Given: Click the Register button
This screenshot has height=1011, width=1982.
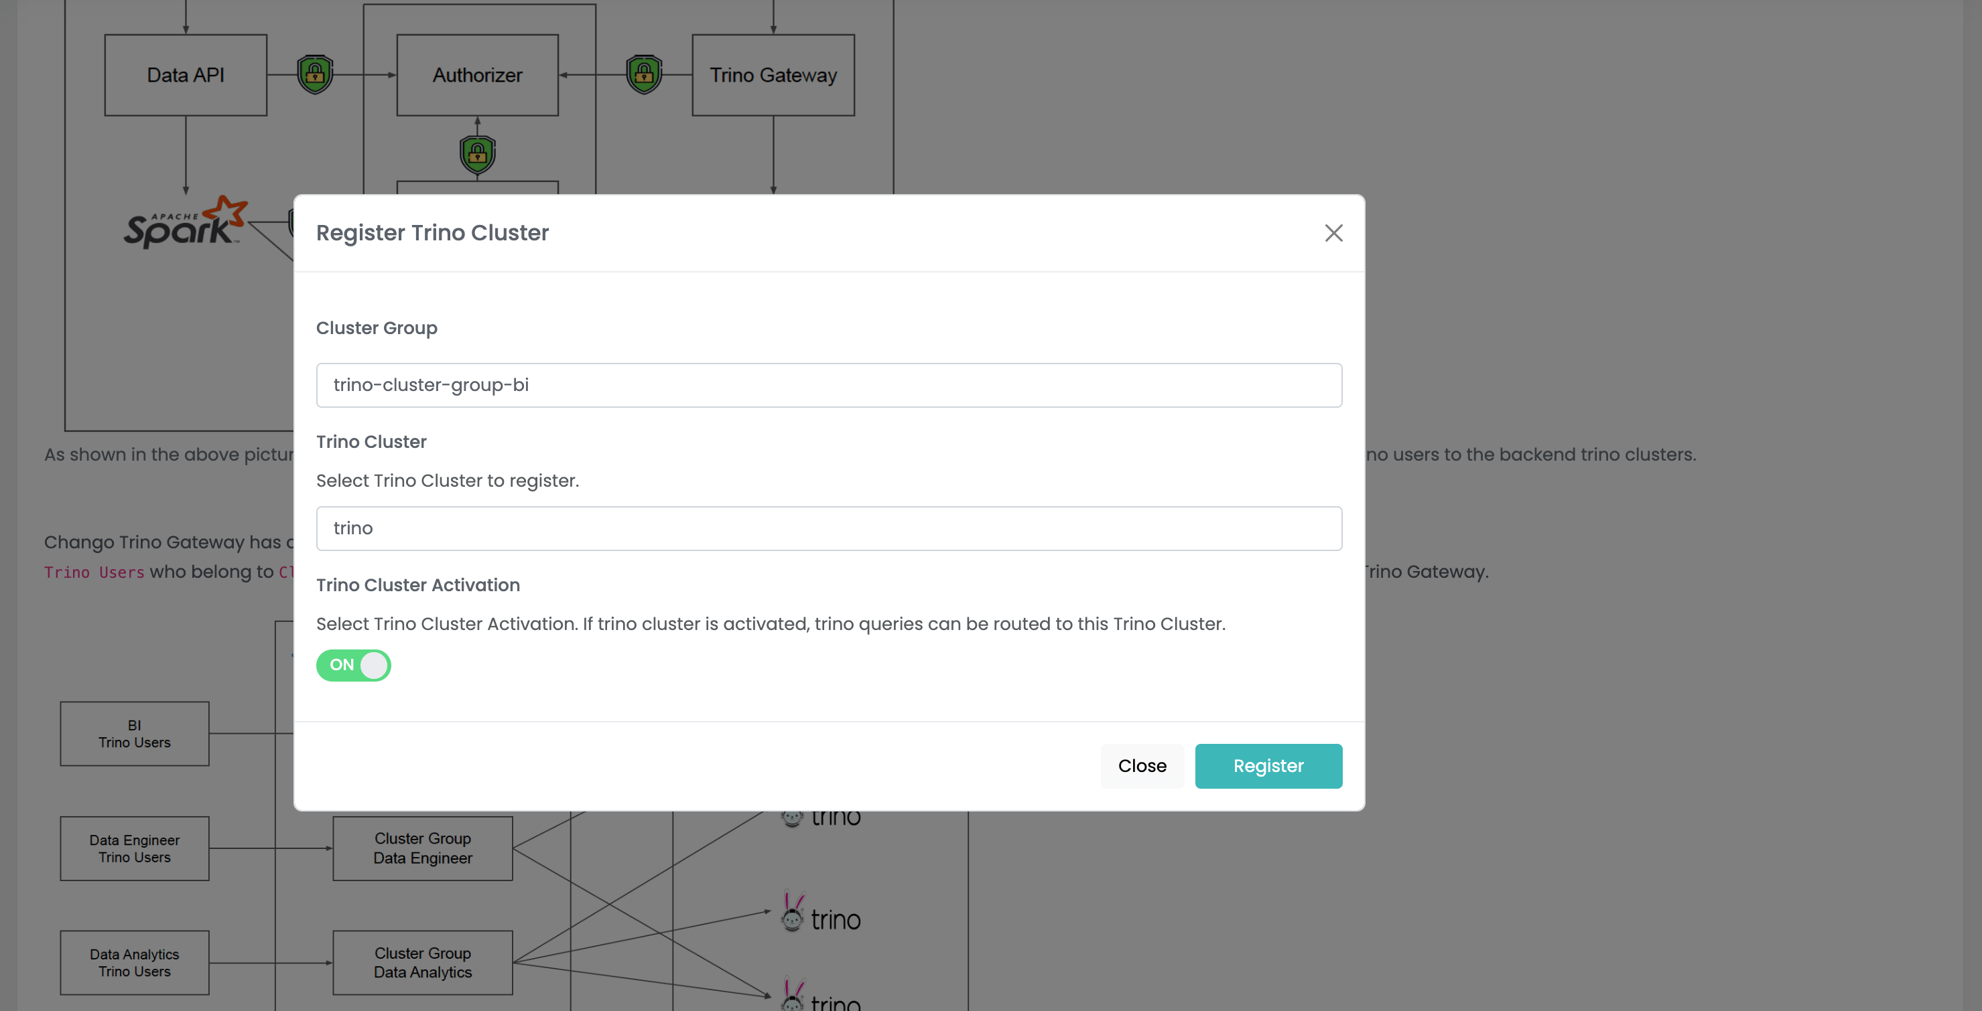Looking at the screenshot, I should point(1268,766).
